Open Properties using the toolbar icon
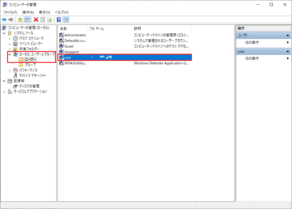 [43, 19]
